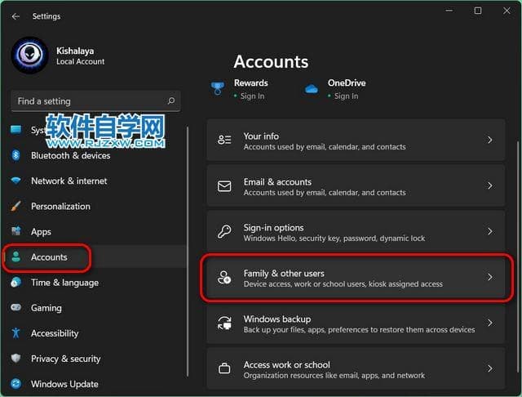Expand the Your info chevron

pos(489,141)
